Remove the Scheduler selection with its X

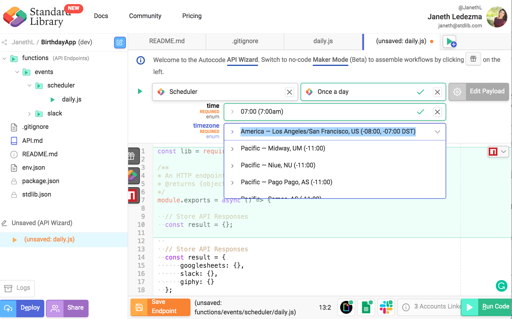pyautogui.click(x=289, y=92)
